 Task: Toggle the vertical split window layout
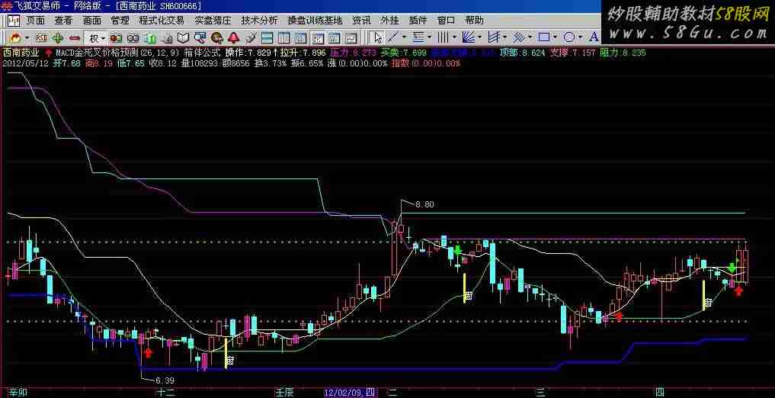[x=284, y=37]
